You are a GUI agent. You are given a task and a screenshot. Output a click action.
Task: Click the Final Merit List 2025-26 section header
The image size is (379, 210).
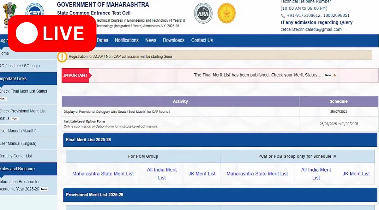pos(220,140)
